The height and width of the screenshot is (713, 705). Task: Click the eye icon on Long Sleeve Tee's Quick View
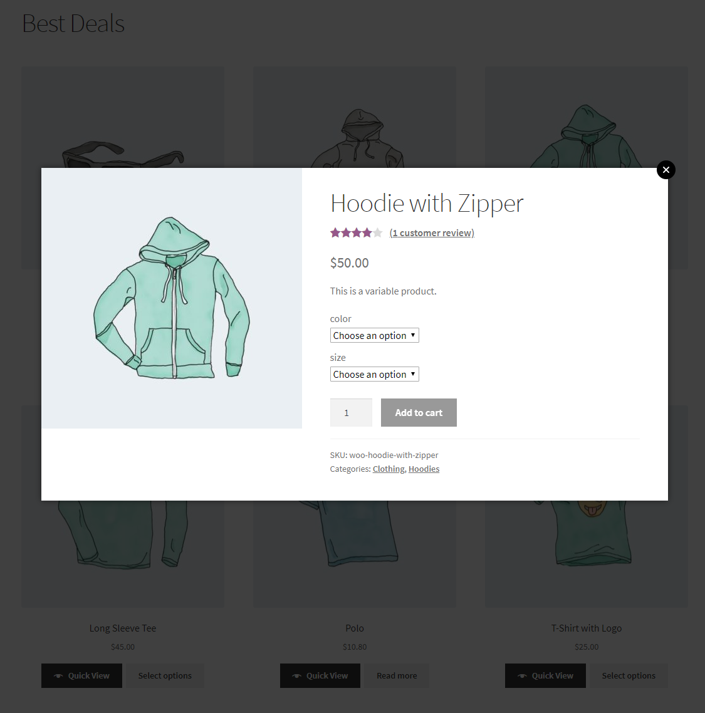click(58, 675)
